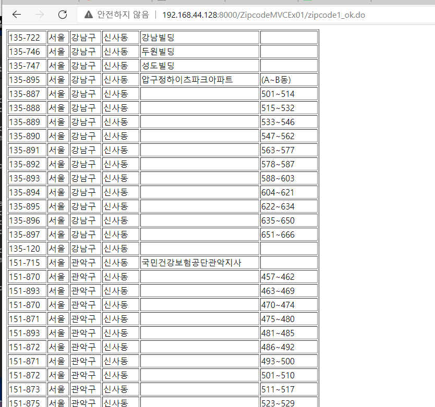Click the 463~469 range cell

[289, 291]
